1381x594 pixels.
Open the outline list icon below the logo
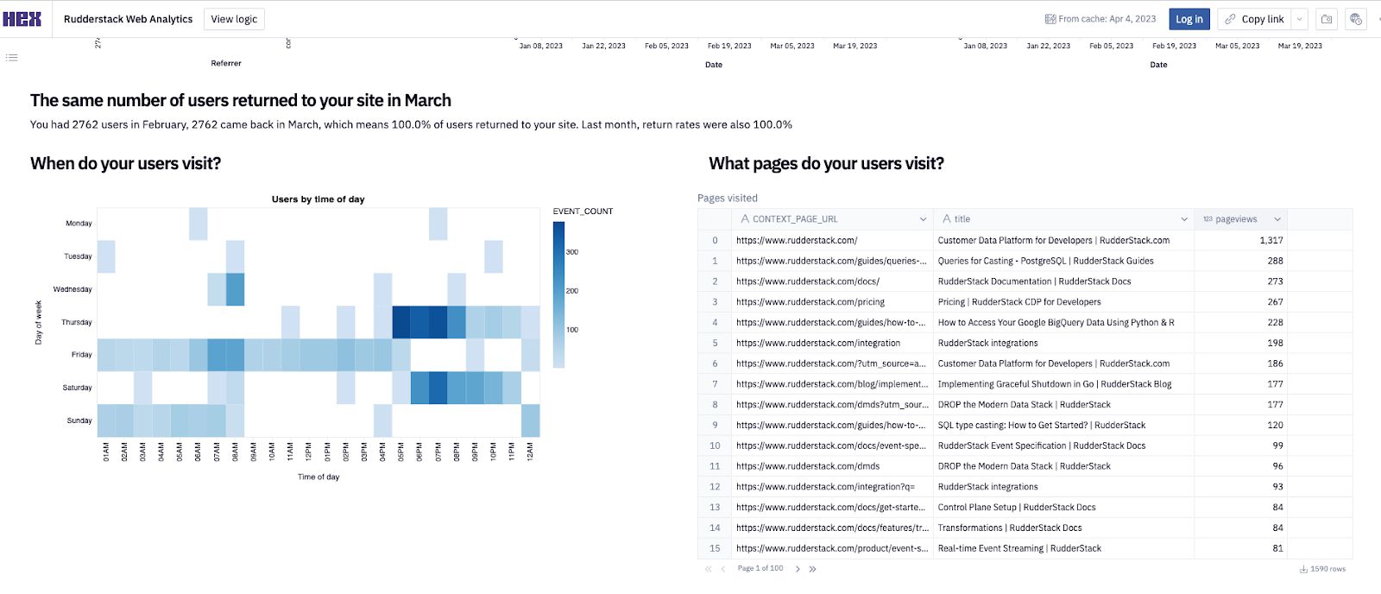click(11, 57)
